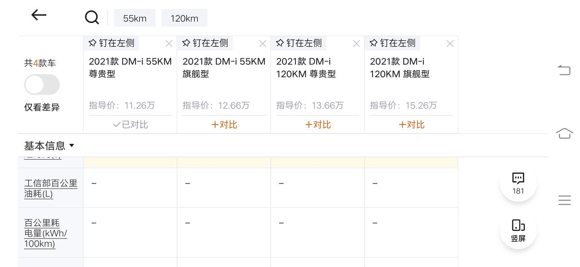Open 百公里耗电量(kWh/100km) parameter explanation

coord(45,234)
